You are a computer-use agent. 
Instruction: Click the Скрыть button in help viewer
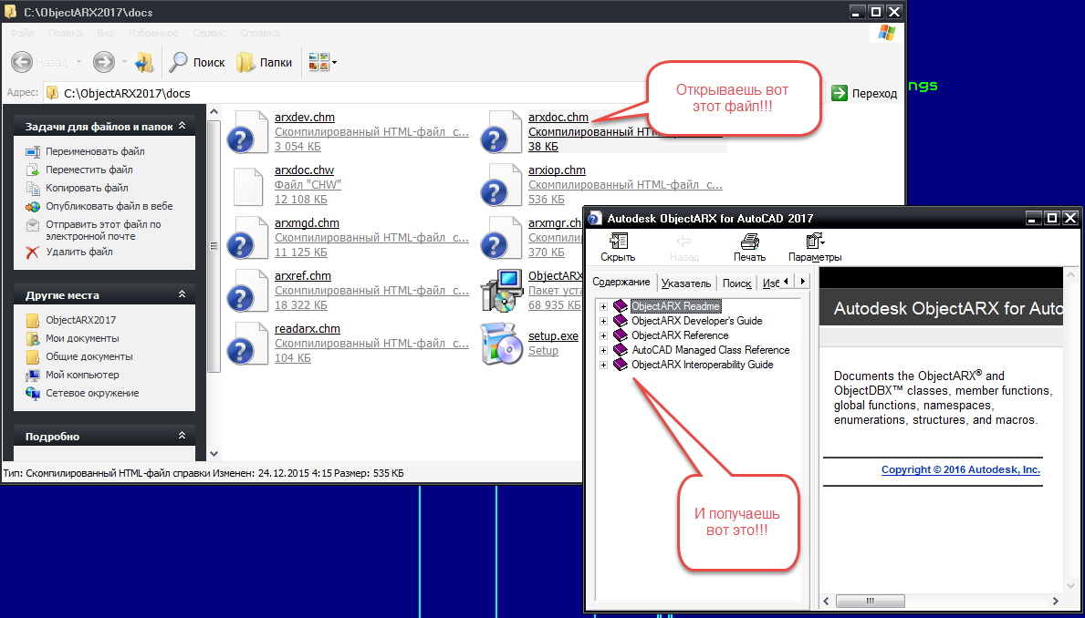(618, 247)
